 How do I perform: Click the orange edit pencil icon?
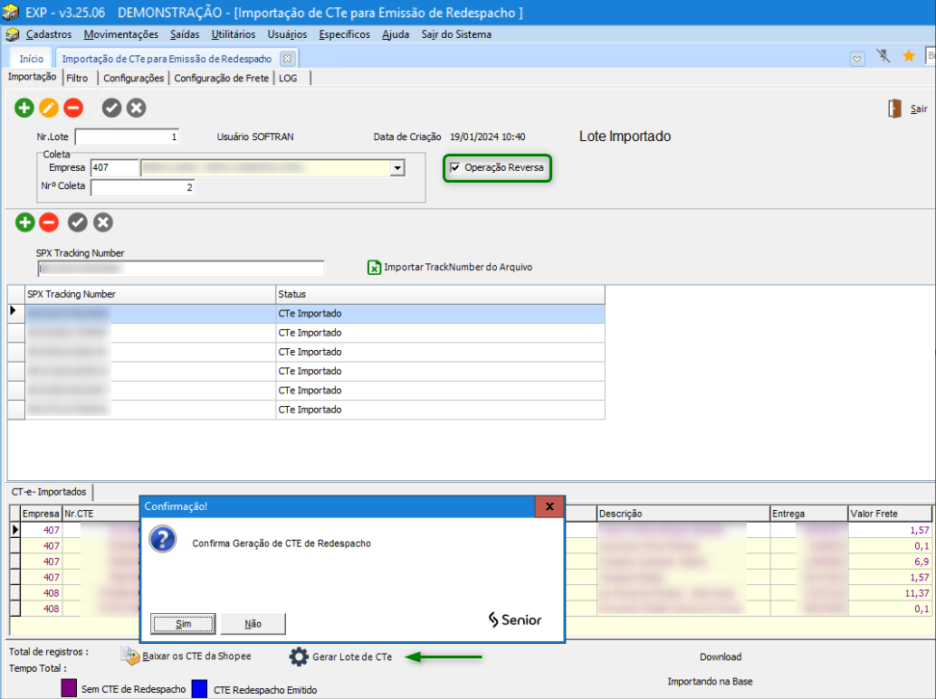pyautogui.click(x=49, y=109)
